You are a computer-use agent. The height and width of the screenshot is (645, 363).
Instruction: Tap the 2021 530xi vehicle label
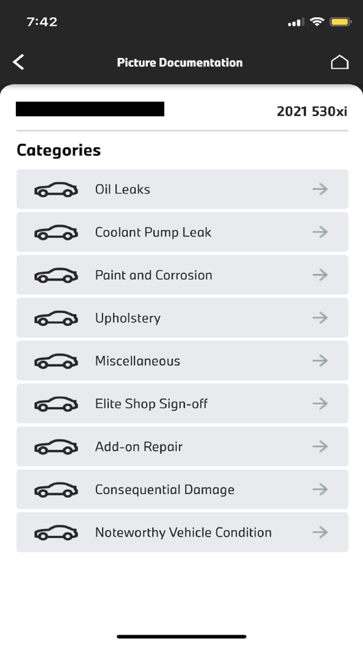312,111
